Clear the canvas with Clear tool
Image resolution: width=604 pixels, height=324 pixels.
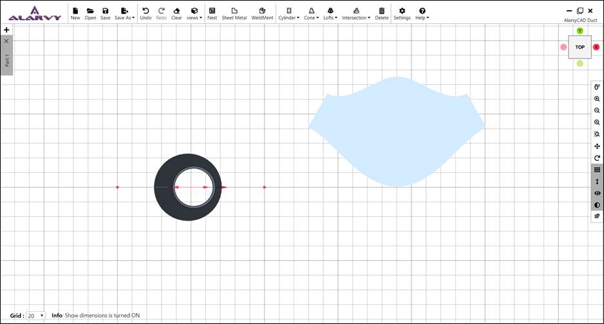tap(176, 14)
